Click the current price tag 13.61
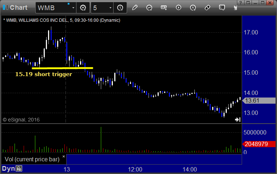Viewport: 277px width, 174px height. pos(259,101)
